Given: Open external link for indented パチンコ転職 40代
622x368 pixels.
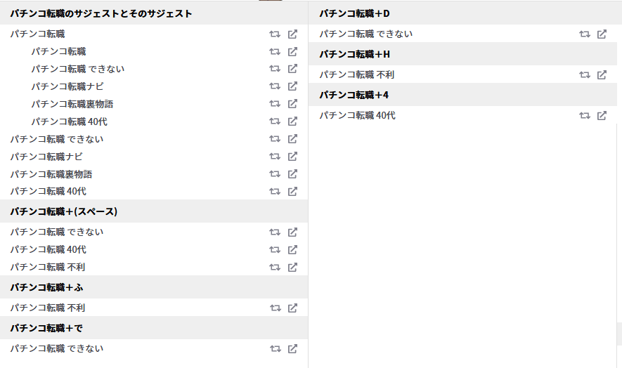Looking at the screenshot, I should click(x=292, y=121).
